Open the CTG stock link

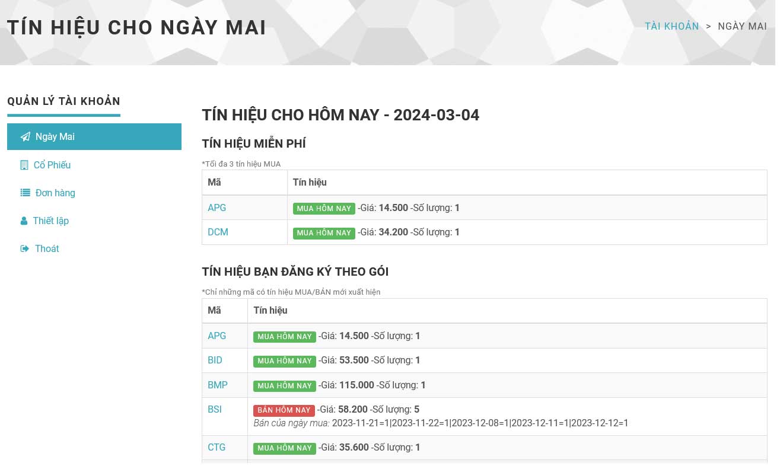coord(217,447)
